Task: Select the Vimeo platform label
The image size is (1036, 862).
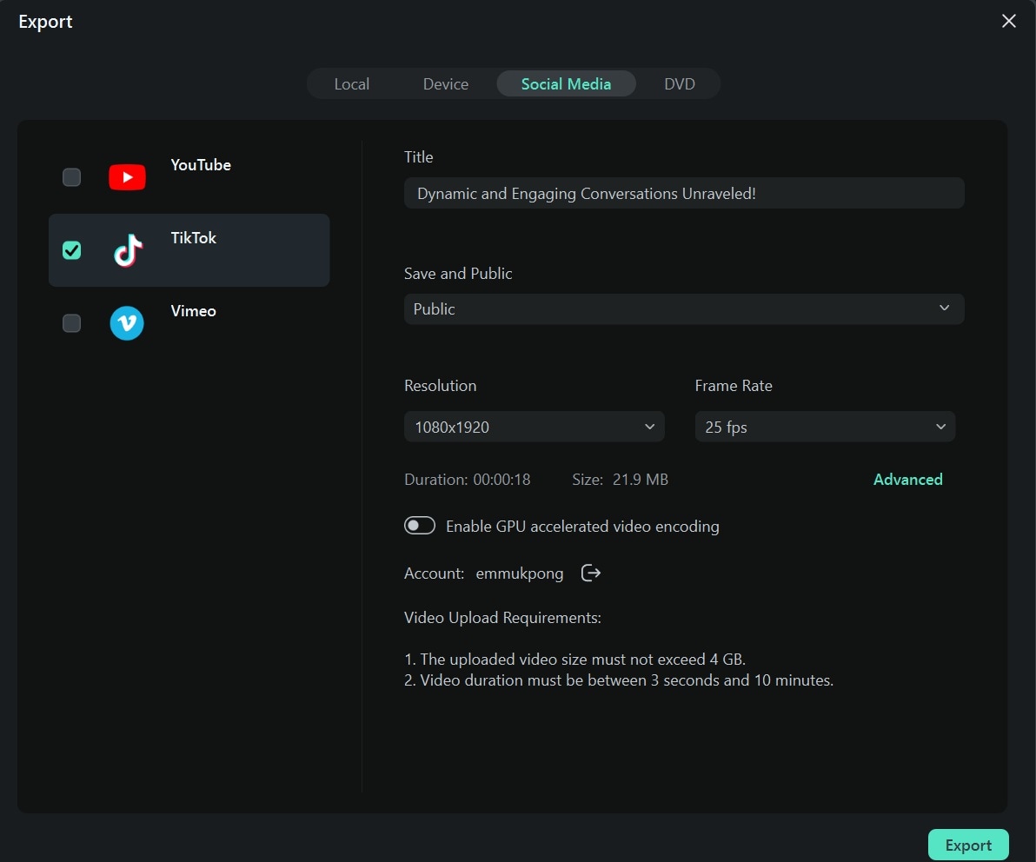Action: tap(193, 311)
